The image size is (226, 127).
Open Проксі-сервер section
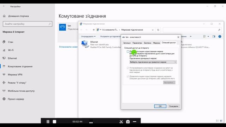(x=16, y=99)
